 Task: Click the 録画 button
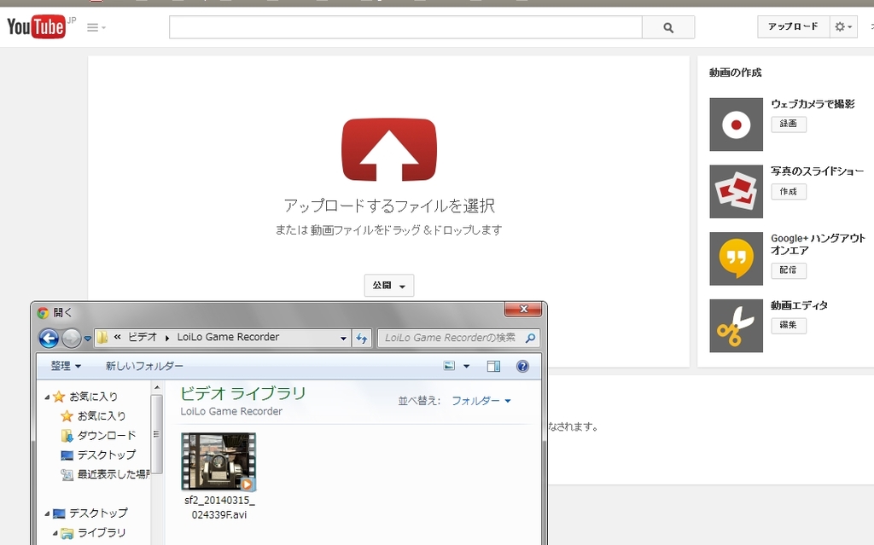[788, 124]
